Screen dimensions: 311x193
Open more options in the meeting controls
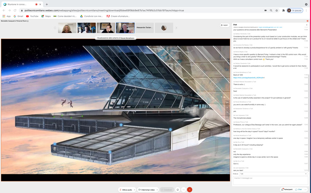pyautogui.click(x=183, y=190)
